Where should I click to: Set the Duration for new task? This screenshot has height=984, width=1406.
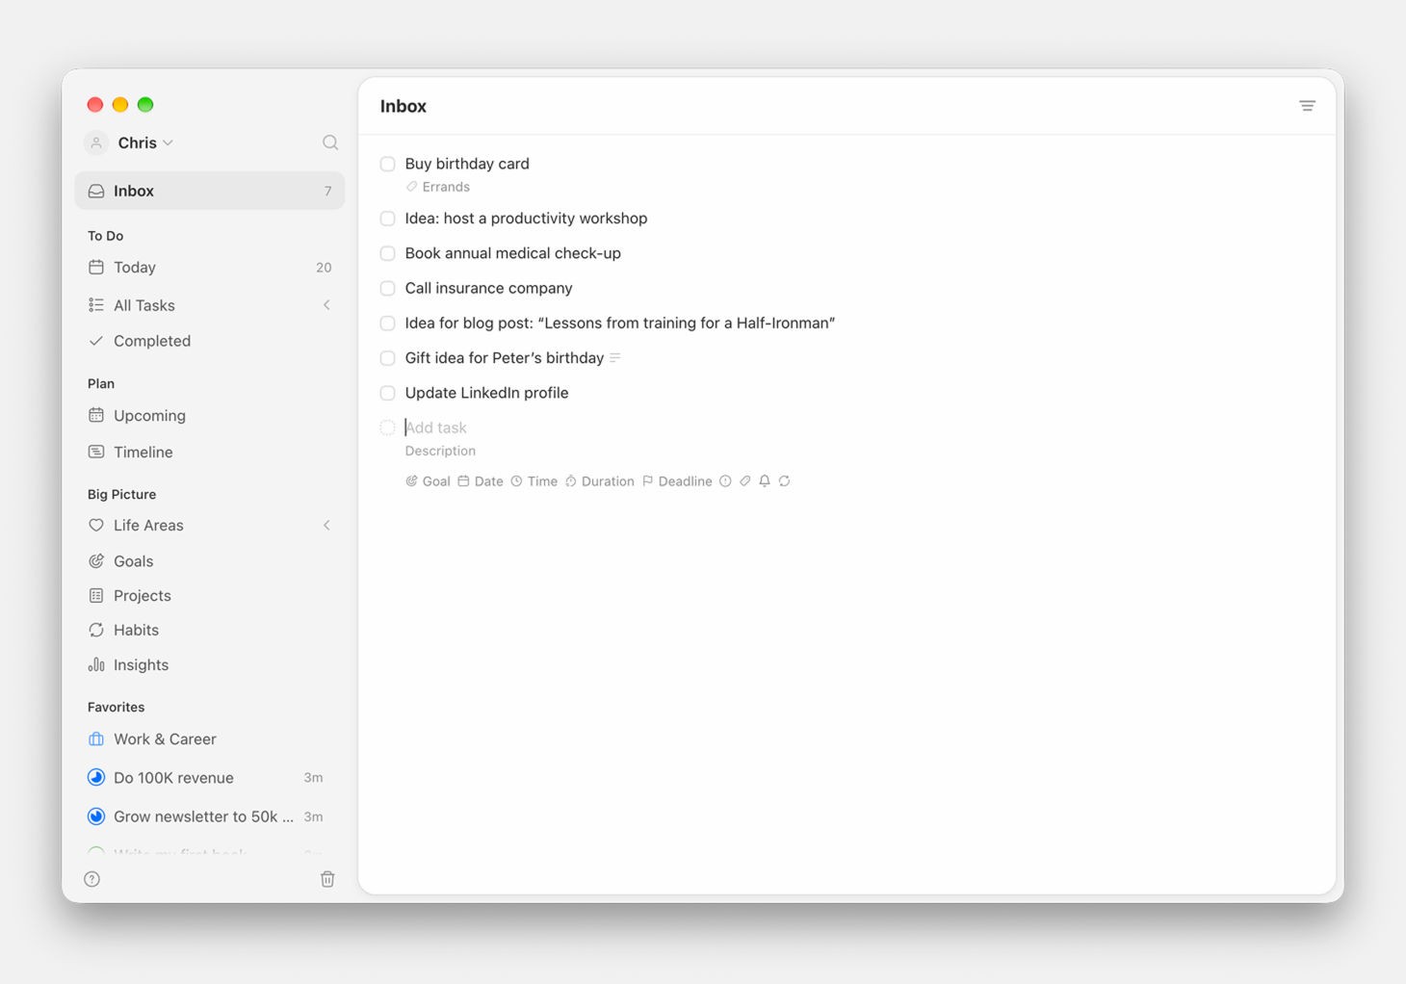click(599, 481)
